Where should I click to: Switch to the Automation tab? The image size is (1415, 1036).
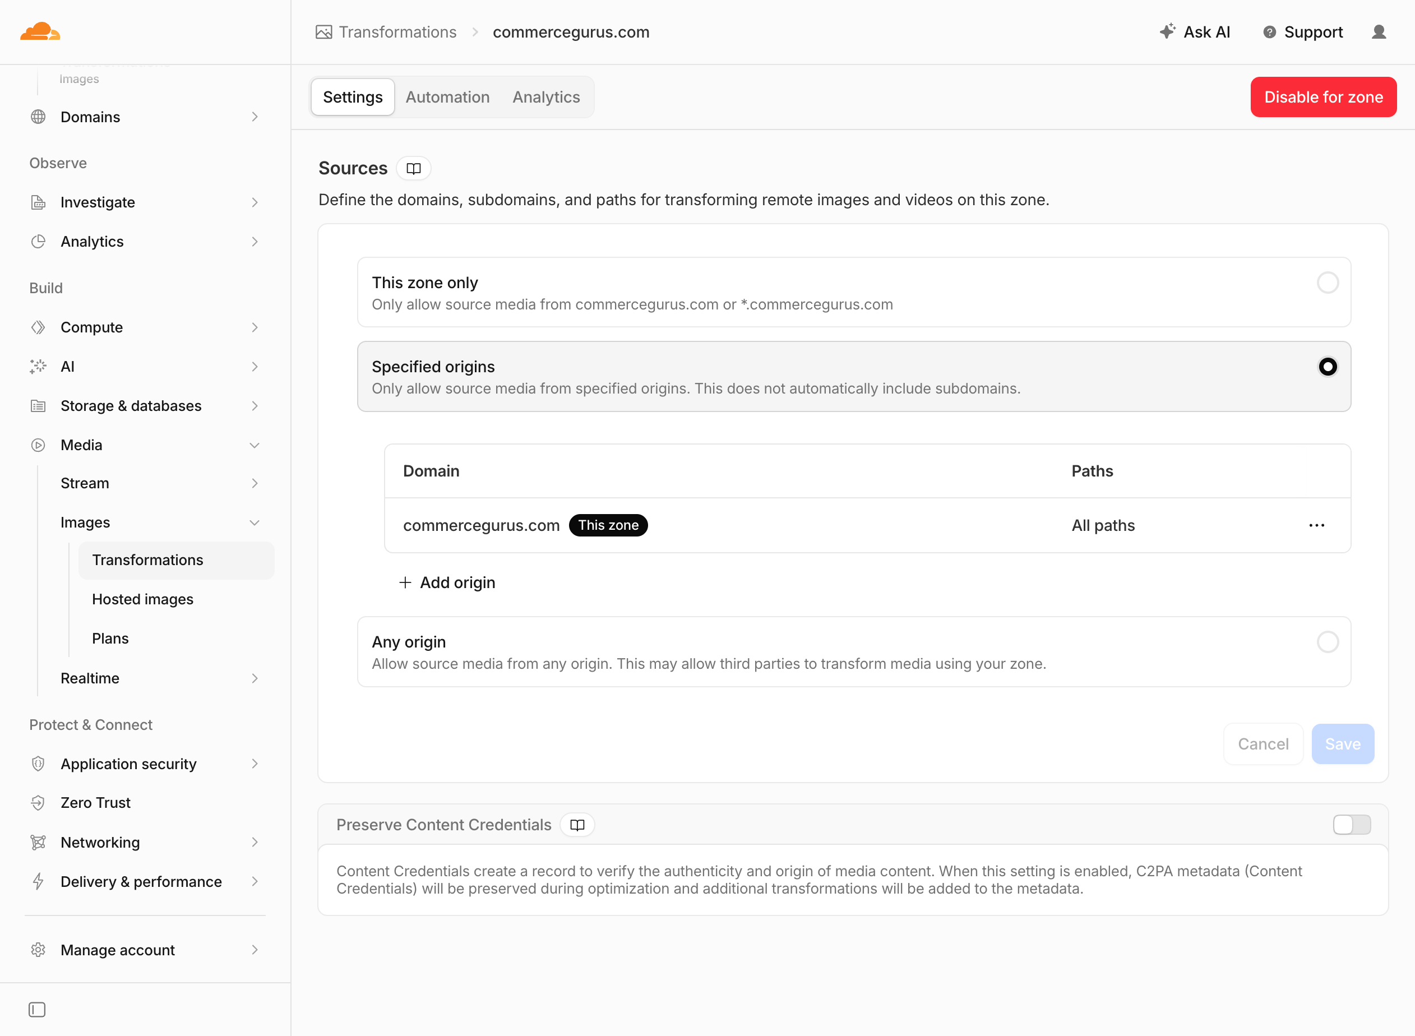pos(447,97)
